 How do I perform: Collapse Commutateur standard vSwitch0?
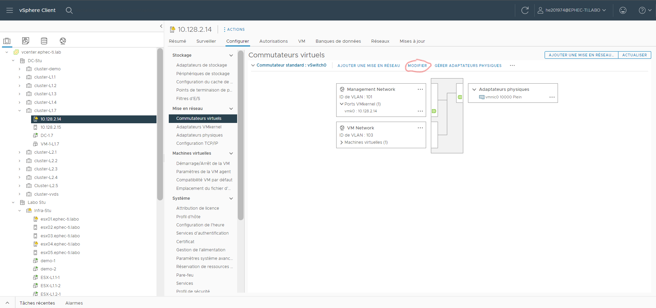tap(253, 65)
